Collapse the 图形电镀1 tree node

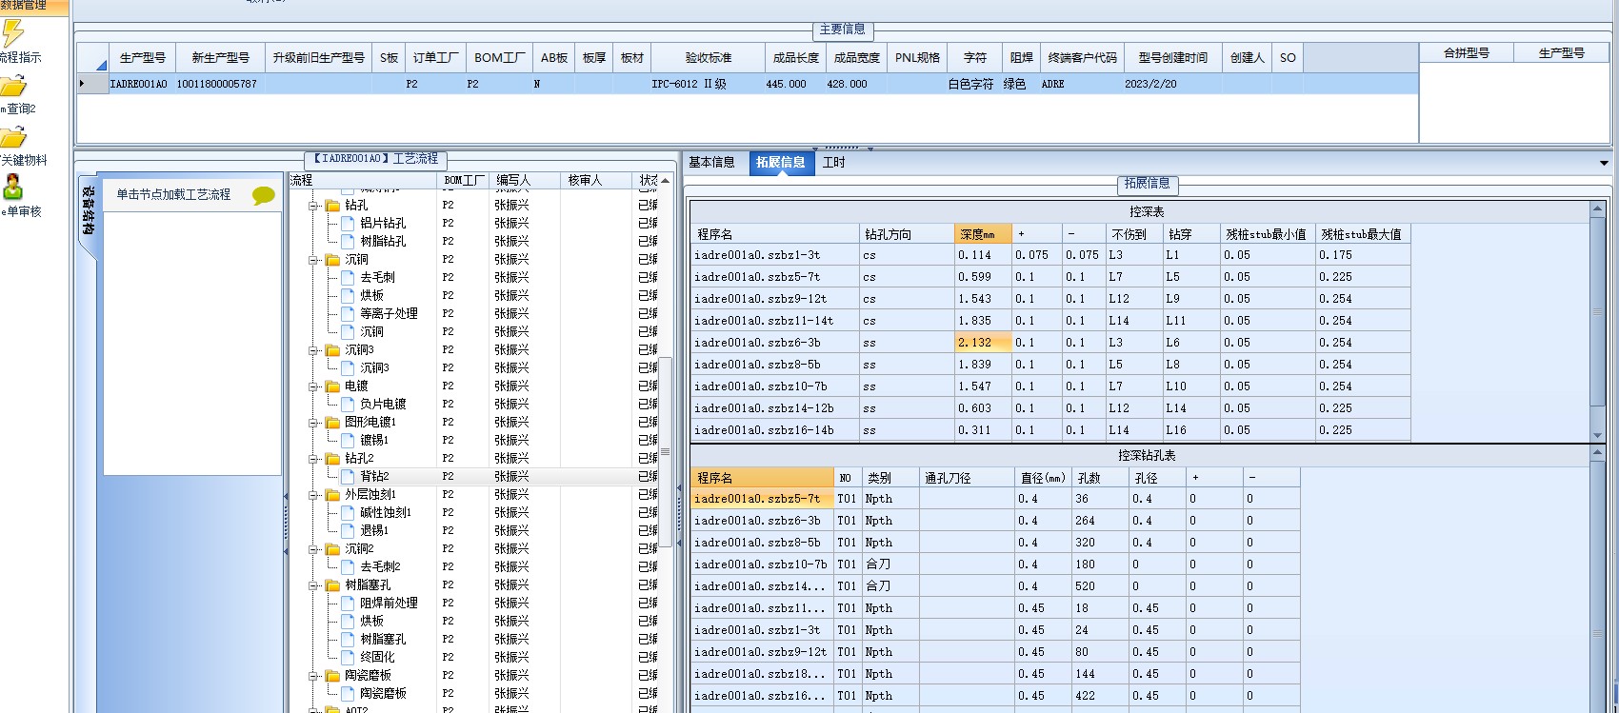click(312, 423)
